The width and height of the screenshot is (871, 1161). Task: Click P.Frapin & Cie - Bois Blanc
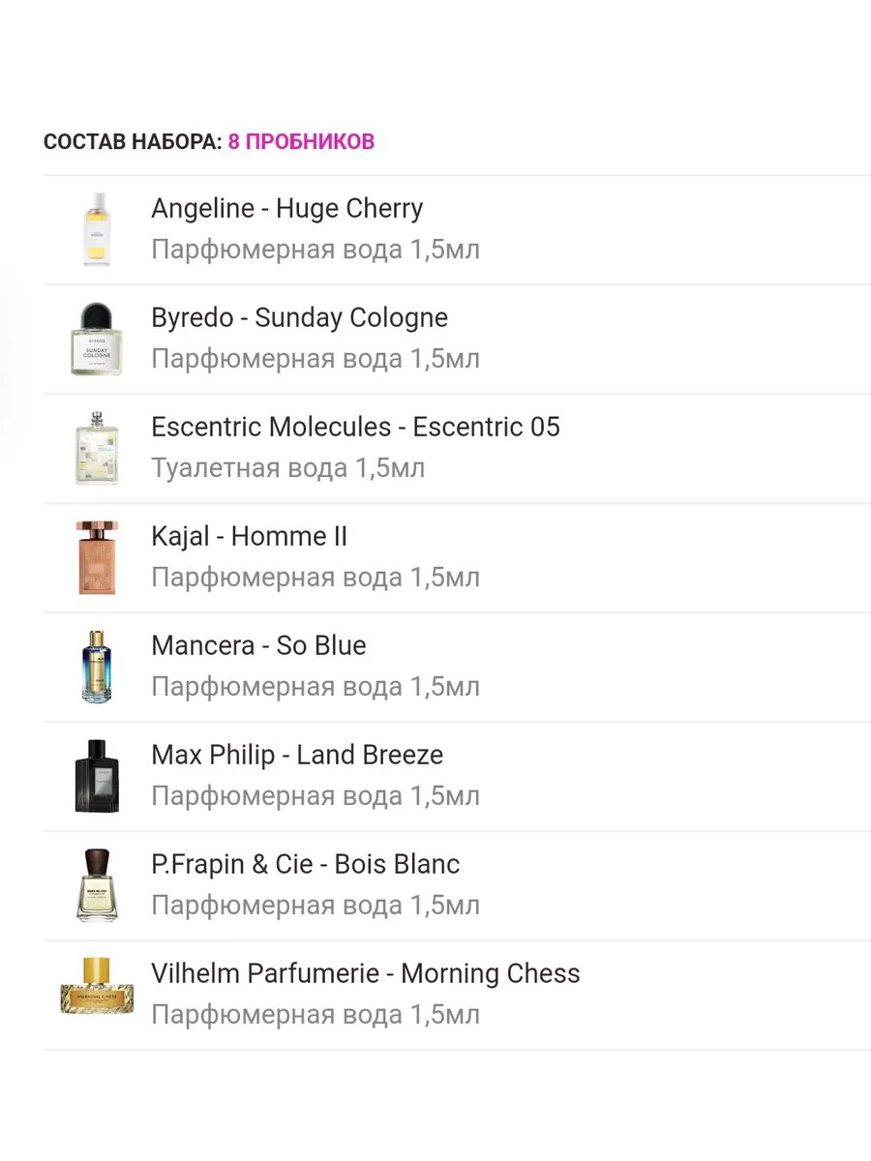(305, 865)
